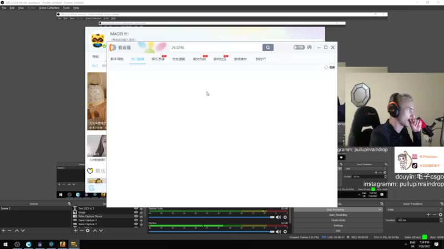Click the 看直播 logo icon

(113, 48)
